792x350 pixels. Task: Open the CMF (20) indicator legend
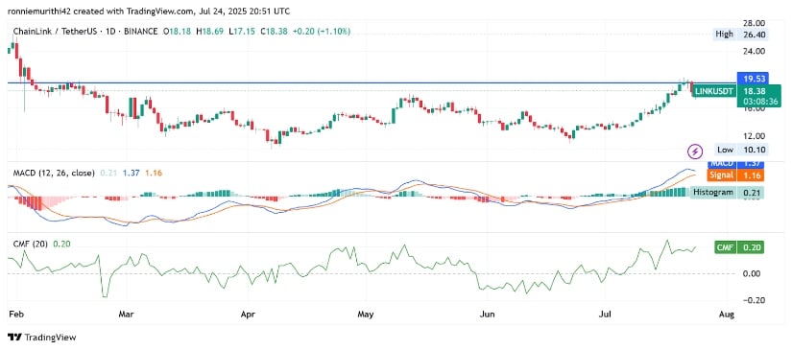[31, 245]
